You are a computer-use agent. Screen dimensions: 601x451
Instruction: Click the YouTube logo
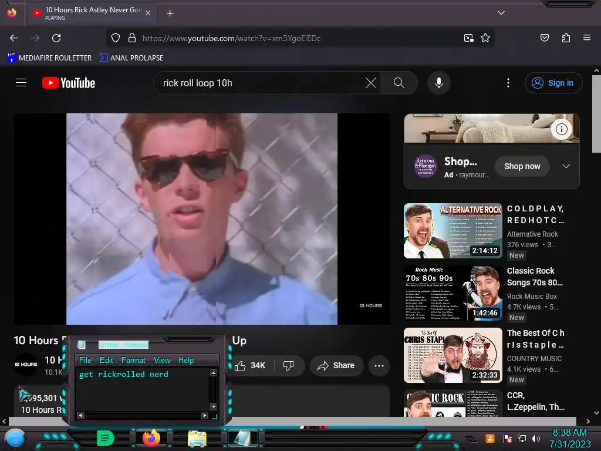[x=69, y=83]
